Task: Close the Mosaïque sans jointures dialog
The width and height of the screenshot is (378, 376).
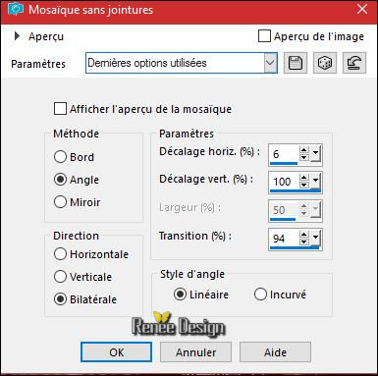Action: pos(362,9)
